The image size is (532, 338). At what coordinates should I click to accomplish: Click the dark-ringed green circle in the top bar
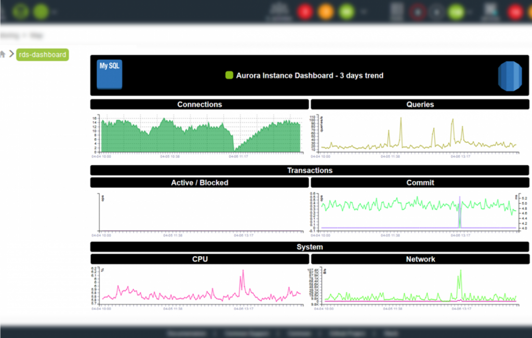[20, 11]
